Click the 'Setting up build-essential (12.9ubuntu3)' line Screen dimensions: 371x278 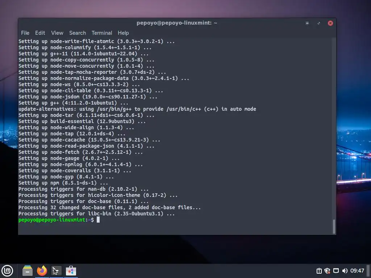(x=82, y=121)
